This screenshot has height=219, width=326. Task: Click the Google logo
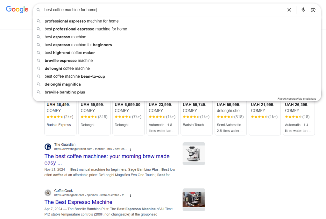pos(17,10)
